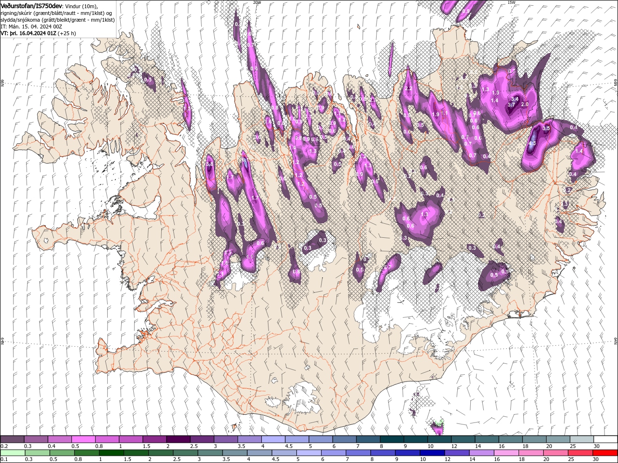Select the 0.4–0.5 swatch in upper legend row

pyautogui.click(x=59, y=439)
